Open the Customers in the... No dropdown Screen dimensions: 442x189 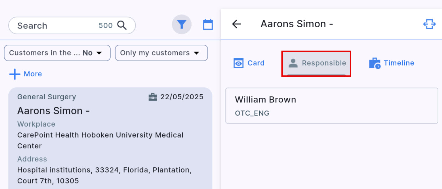pos(57,53)
